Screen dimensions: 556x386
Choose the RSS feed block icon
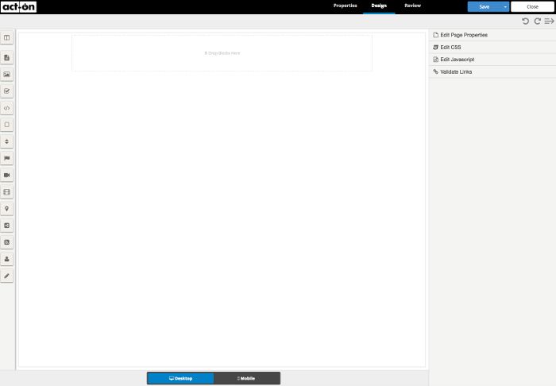pyautogui.click(x=6, y=242)
